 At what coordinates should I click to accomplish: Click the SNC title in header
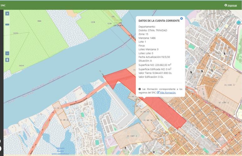point(3,5)
